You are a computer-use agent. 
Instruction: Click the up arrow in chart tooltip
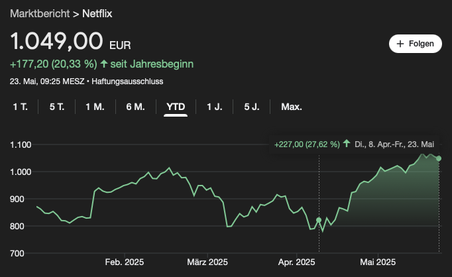tap(347, 144)
